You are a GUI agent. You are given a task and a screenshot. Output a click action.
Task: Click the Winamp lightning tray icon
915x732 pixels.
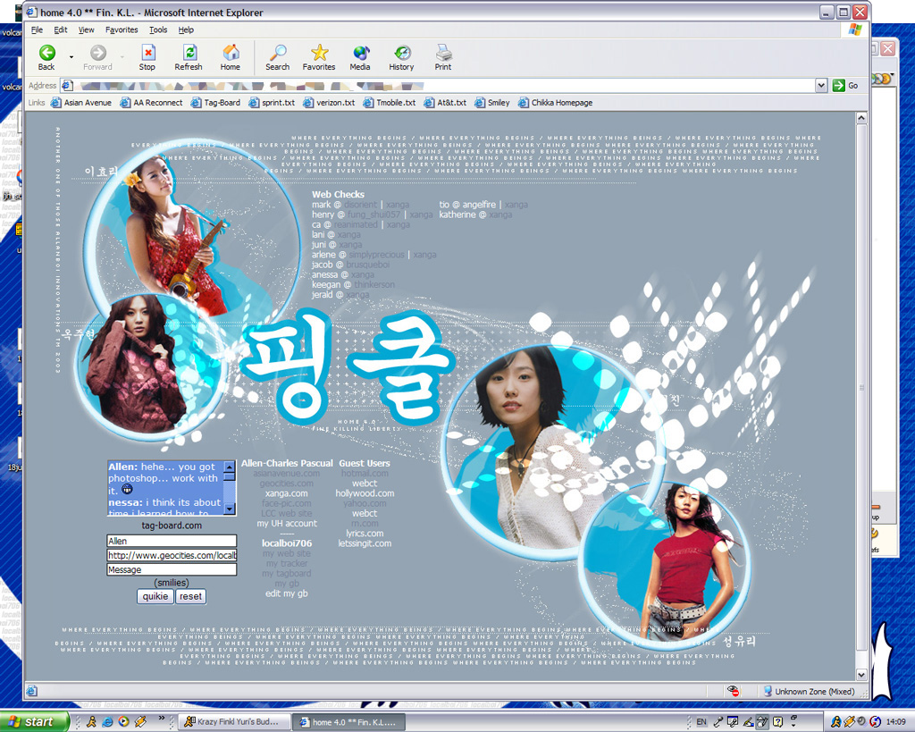pos(849,721)
